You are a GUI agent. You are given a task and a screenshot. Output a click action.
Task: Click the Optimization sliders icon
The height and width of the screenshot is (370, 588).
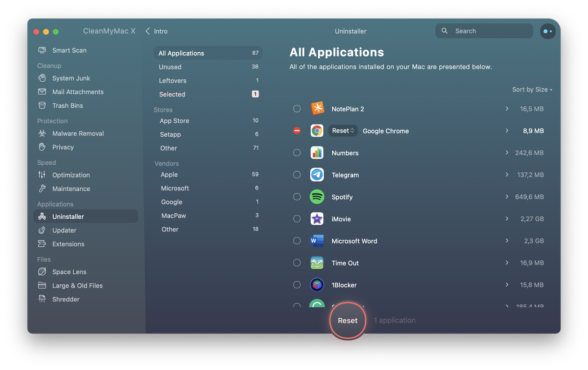click(x=42, y=175)
